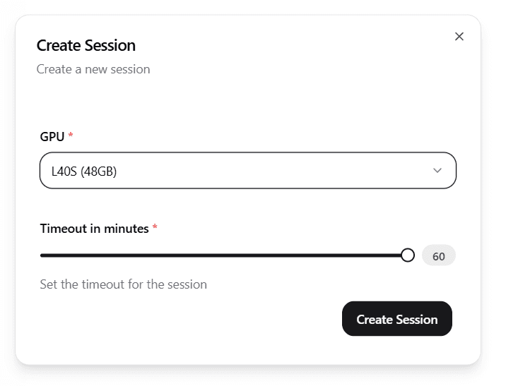506x386 pixels.
Task: Click the red asterisk beside Timeout in minutes
Action: [155, 228]
